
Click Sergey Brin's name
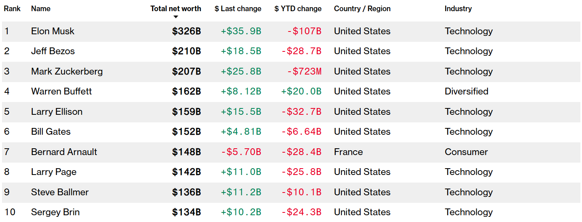click(55, 212)
